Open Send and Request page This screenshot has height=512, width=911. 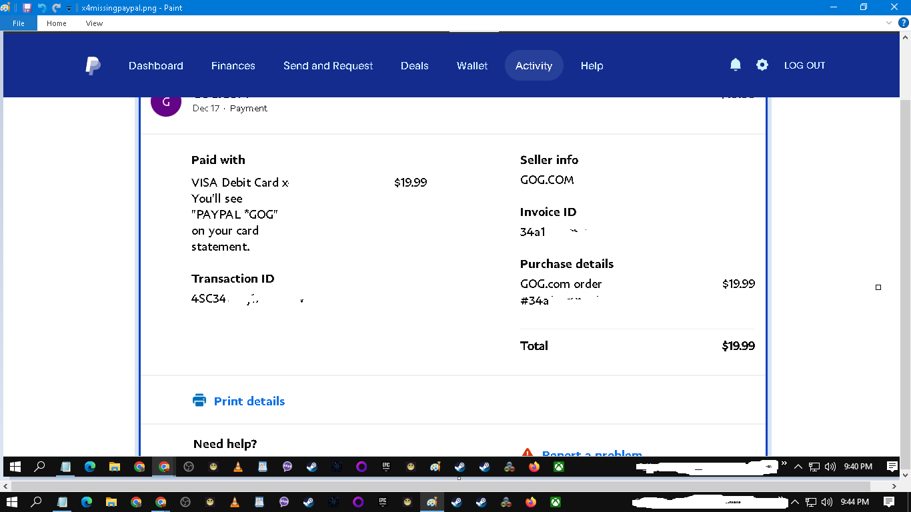pyautogui.click(x=328, y=65)
